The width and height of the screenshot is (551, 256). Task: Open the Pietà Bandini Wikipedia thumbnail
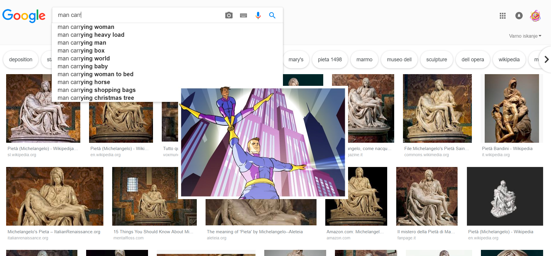(512, 108)
